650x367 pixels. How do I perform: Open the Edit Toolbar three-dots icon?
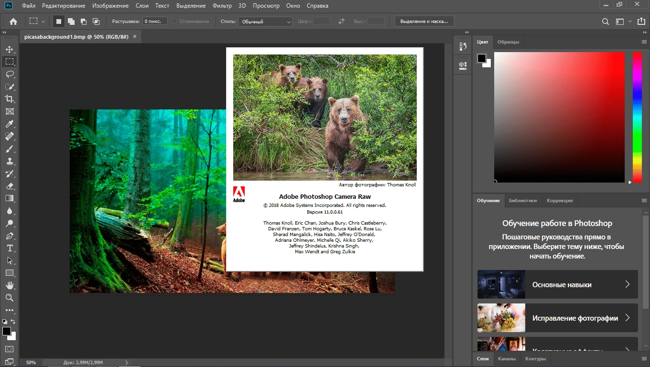coord(9,310)
